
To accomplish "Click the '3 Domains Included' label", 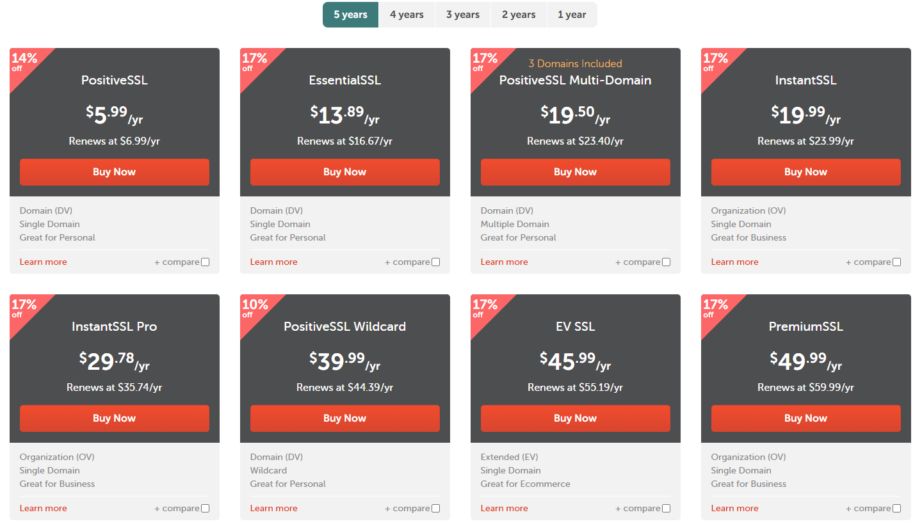I will point(576,63).
